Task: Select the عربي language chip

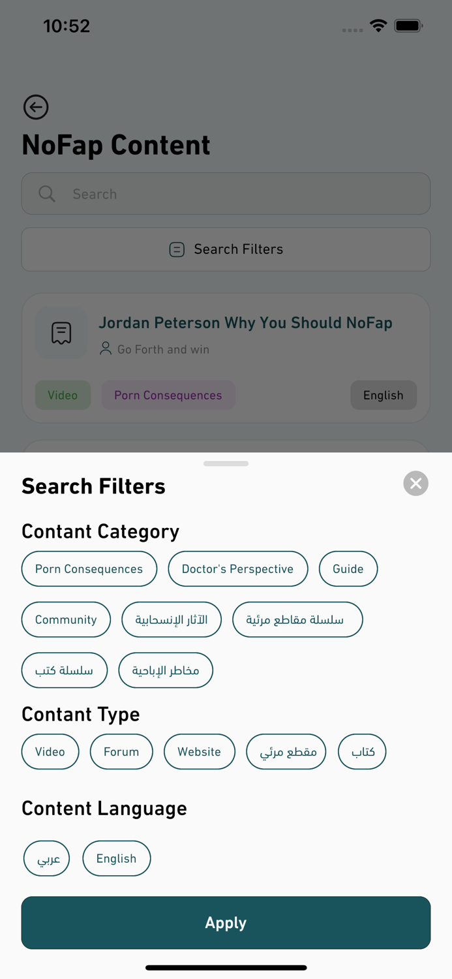Action: tap(46, 858)
